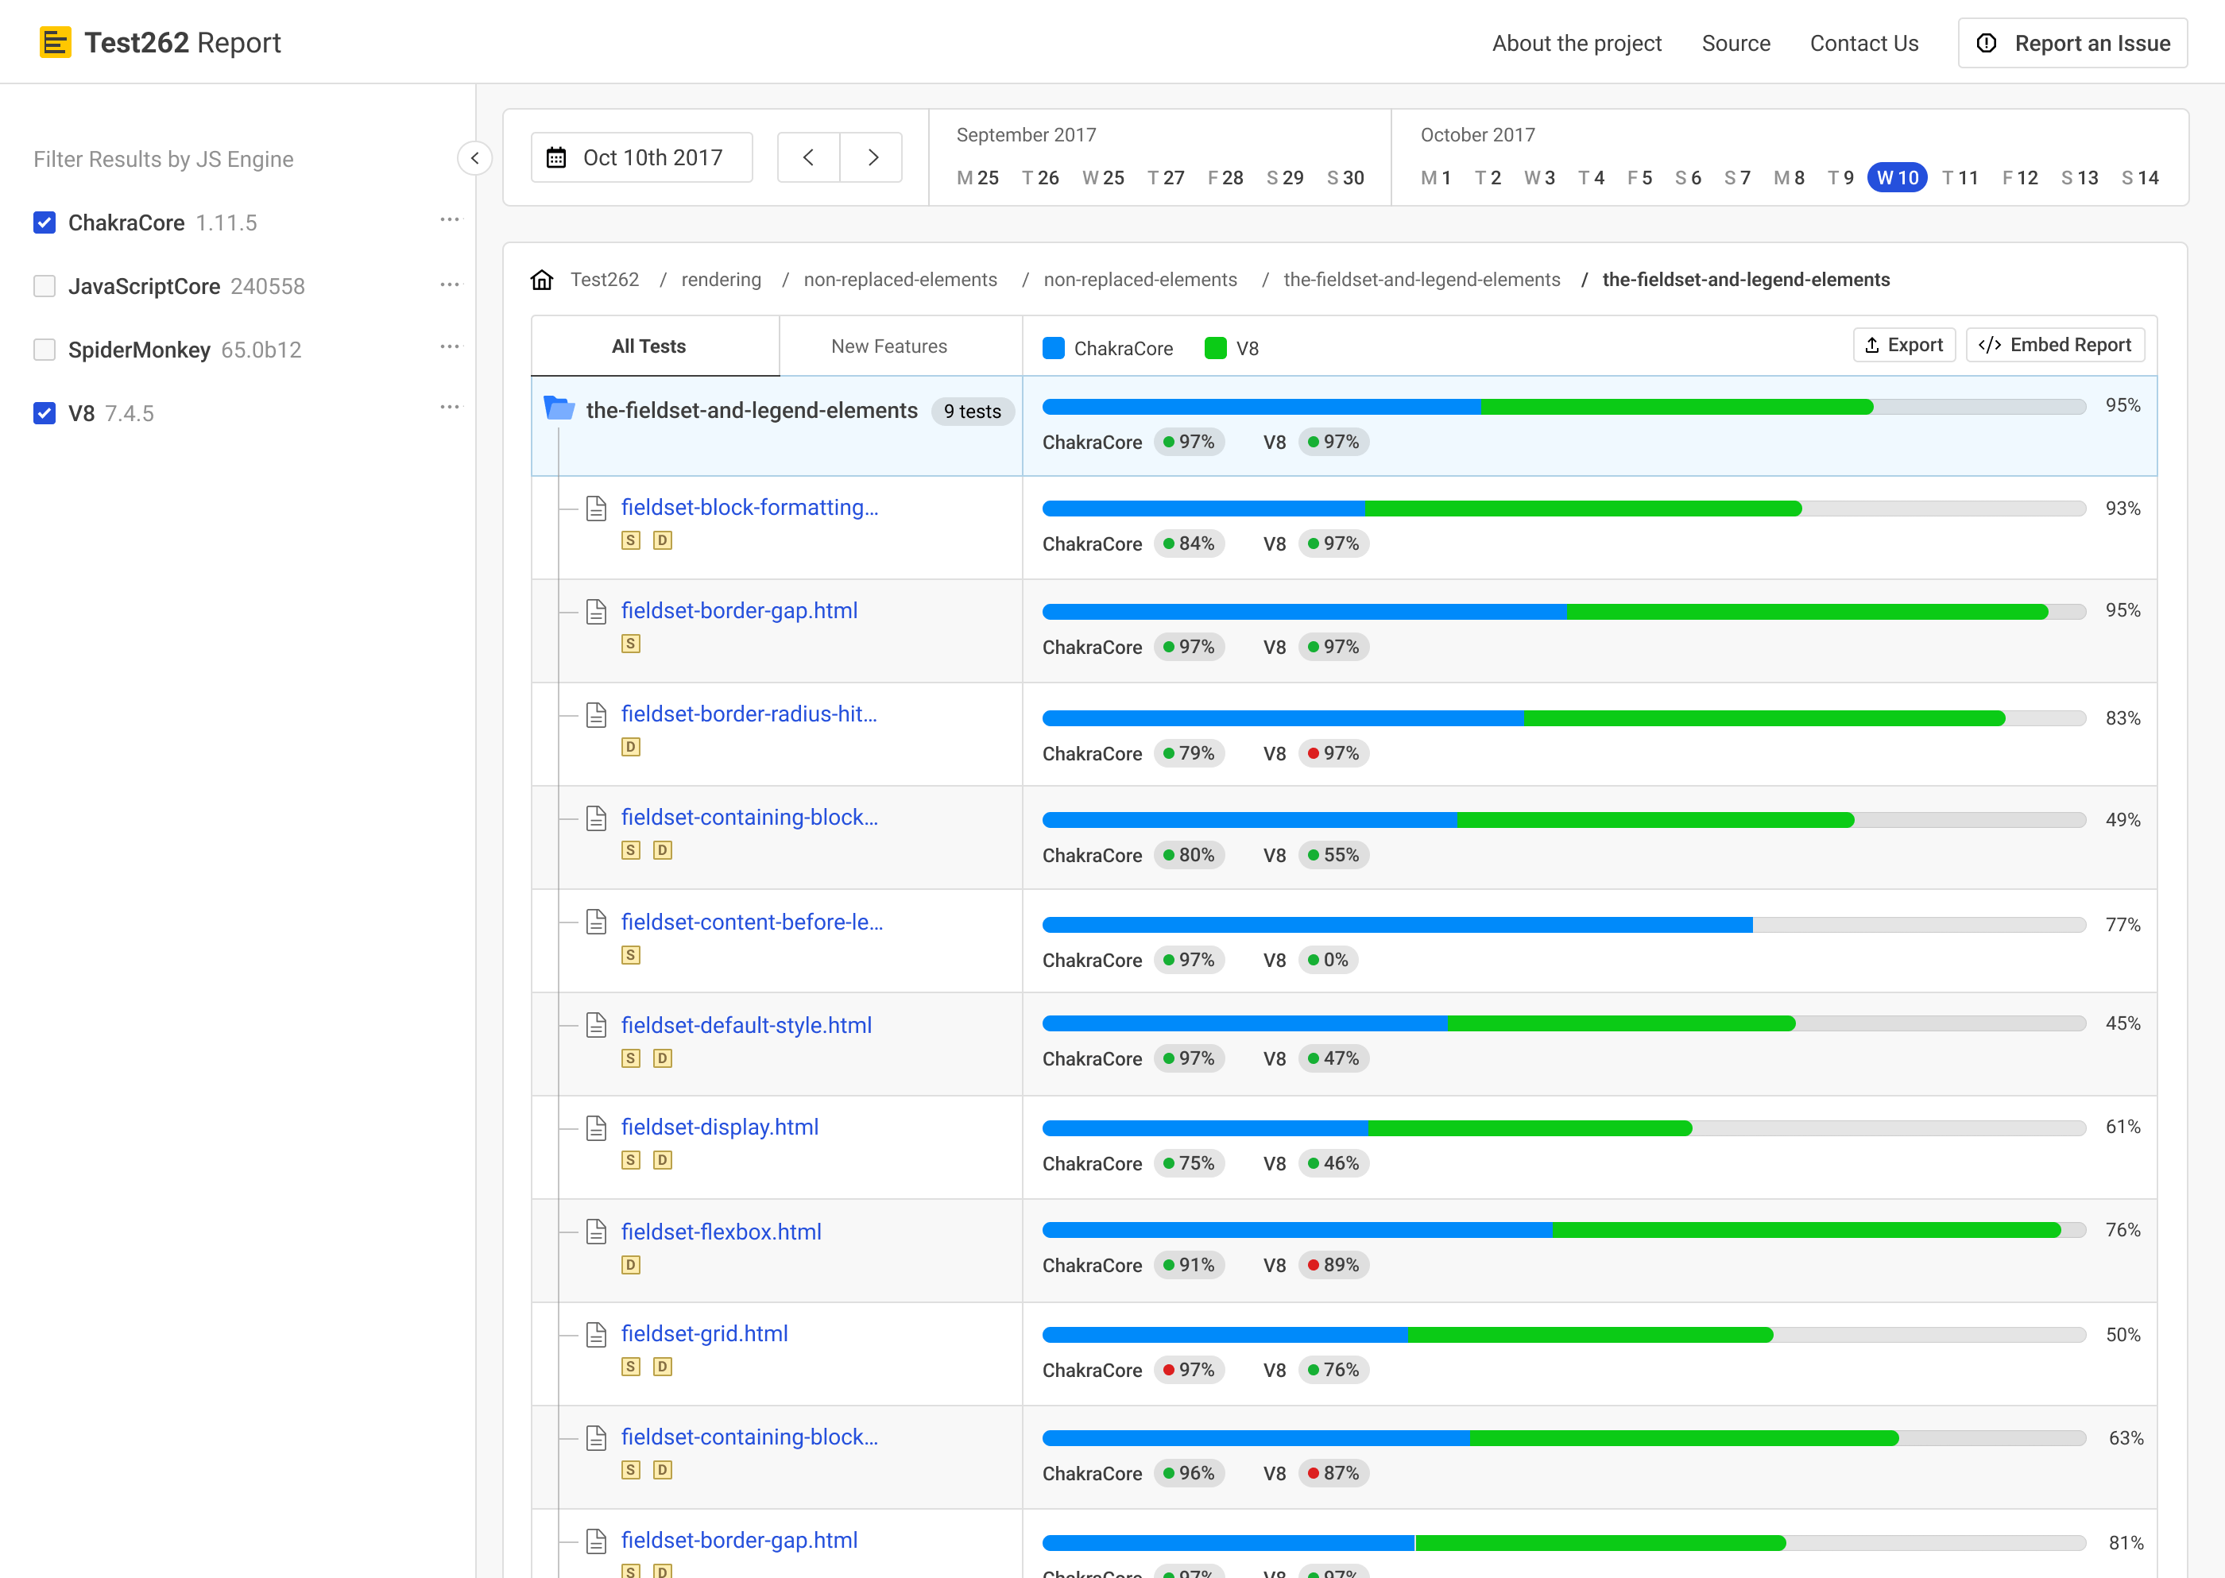Open the About the project page
The width and height of the screenshot is (2225, 1578).
point(1576,44)
